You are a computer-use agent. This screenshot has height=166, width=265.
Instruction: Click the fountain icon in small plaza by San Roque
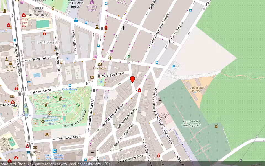click(101, 82)
